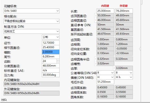
Task: Click the 根节圆直径 field with 25.40000
Action: [51, 47]
